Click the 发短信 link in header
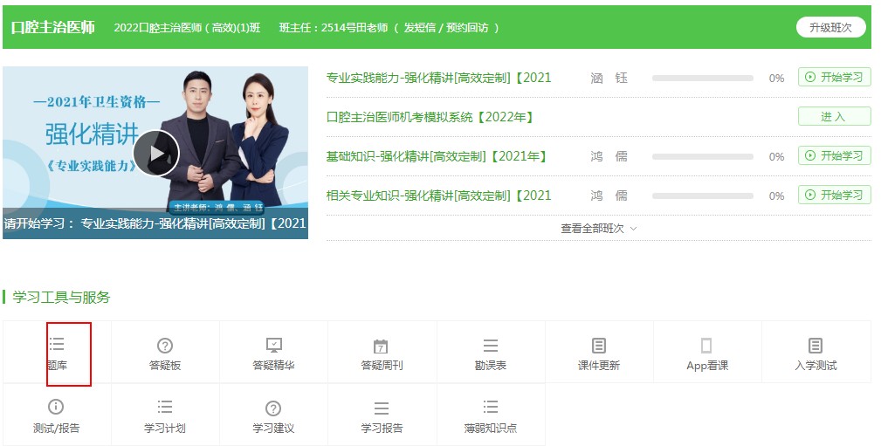The height and width of the screenshot is (446, 881). (x=422, y=28)
